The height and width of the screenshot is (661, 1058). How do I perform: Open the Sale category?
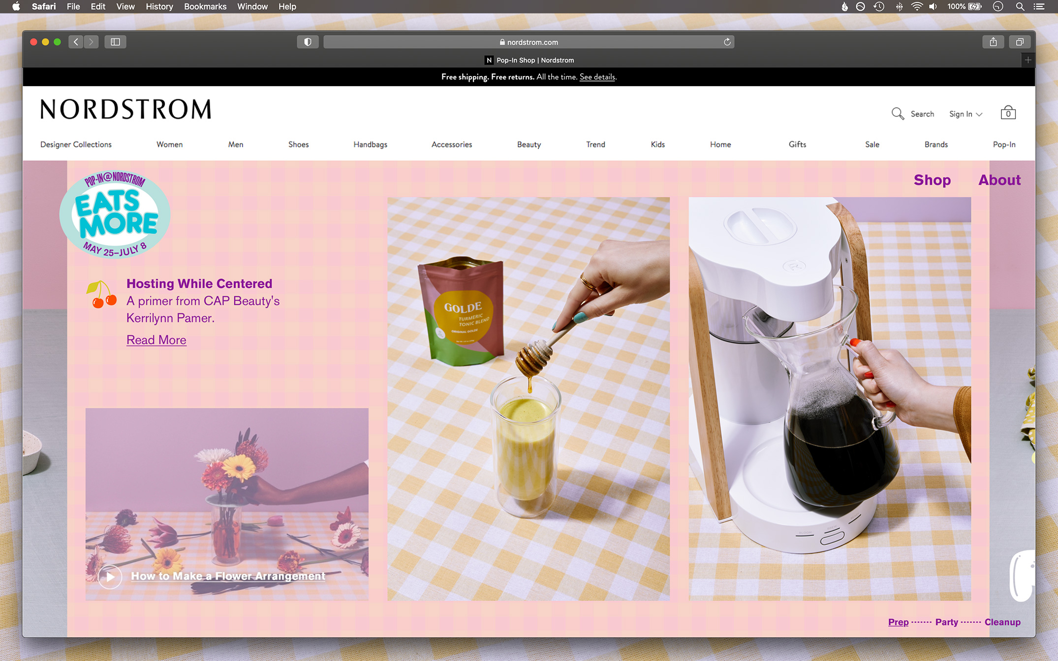click(x=872, y=145)
